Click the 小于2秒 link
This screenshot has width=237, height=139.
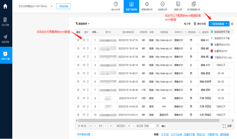[165, 134]
